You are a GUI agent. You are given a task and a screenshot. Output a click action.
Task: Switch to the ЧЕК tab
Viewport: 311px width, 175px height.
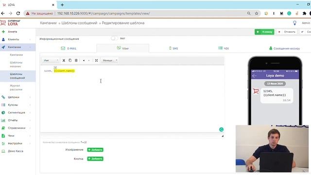click(x=224, y=48)
